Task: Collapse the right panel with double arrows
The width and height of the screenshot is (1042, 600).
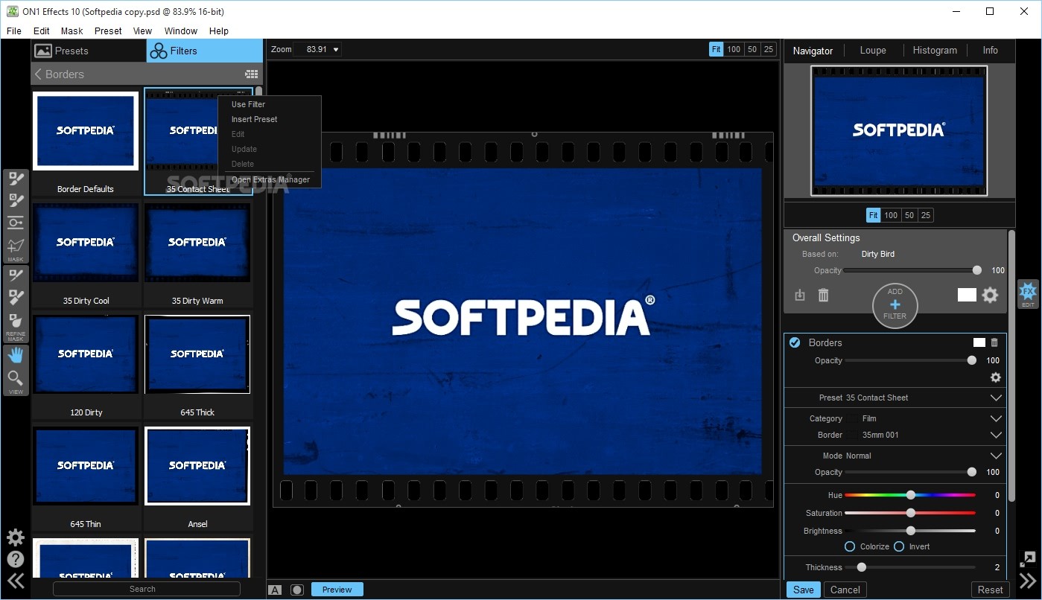Action: [1028, 581]
